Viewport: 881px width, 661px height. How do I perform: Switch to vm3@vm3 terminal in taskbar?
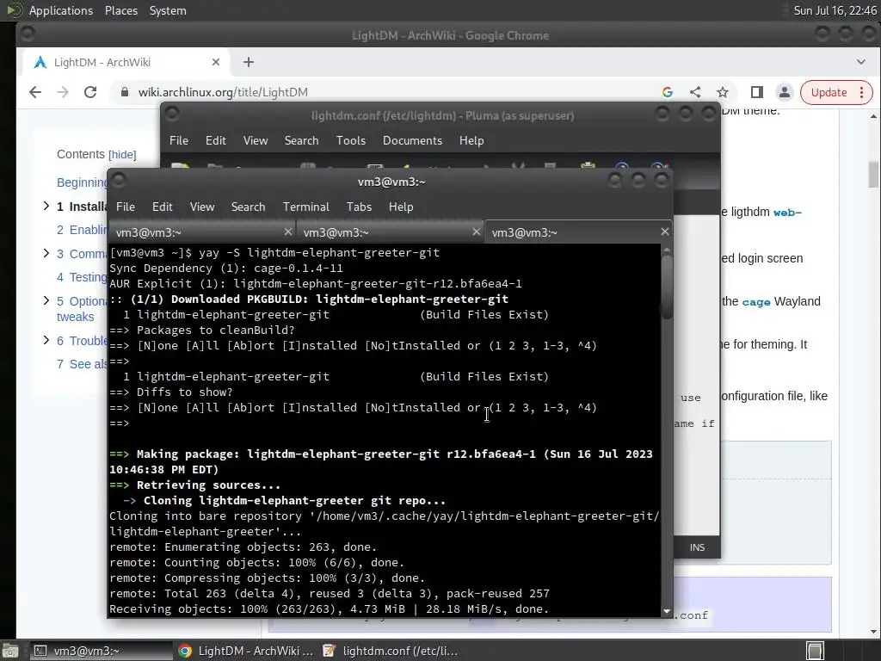102,651
